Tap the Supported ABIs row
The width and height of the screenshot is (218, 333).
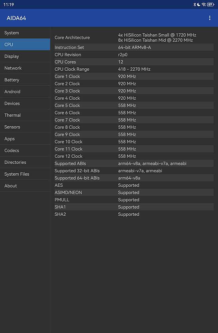tap(134, 163)
